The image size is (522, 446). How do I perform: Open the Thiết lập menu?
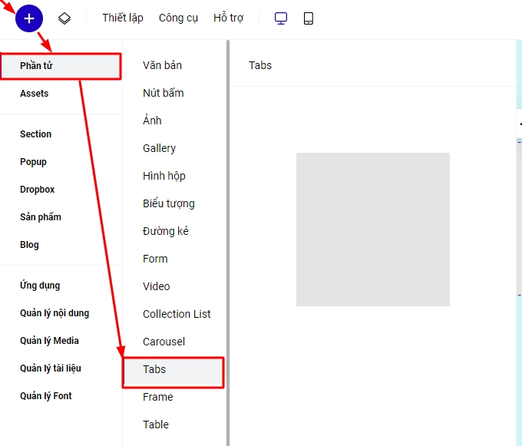(x=123, y=18)
